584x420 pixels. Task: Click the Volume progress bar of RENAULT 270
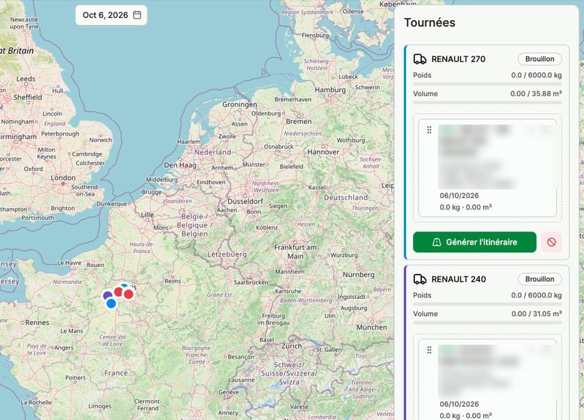pos(487,102)
